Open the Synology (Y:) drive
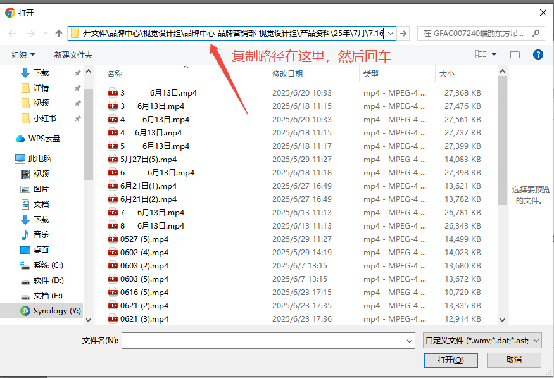The image size is (554, 378). (56, 311)
